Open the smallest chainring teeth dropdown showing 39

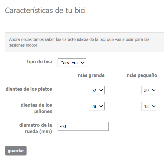pos(149,90)
